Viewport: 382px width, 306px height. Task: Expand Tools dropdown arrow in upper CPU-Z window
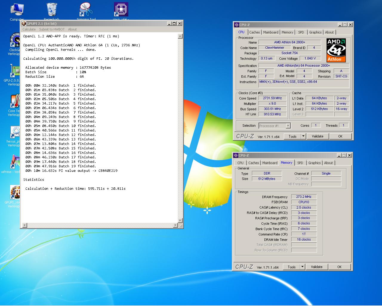[x=303, y=136]
